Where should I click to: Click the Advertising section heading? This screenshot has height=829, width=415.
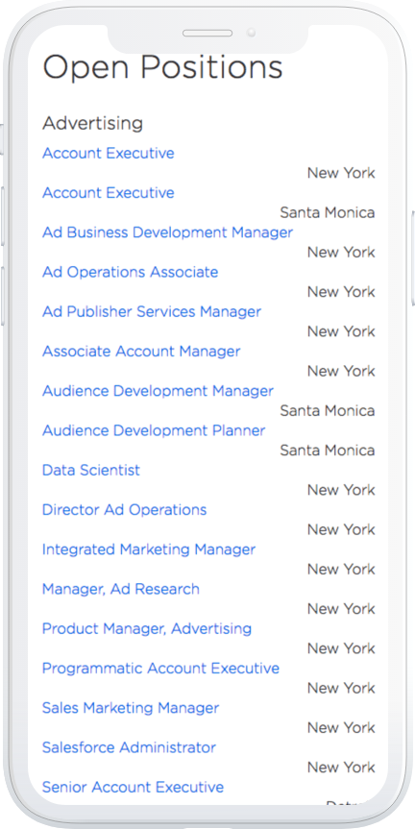(92, 124)
